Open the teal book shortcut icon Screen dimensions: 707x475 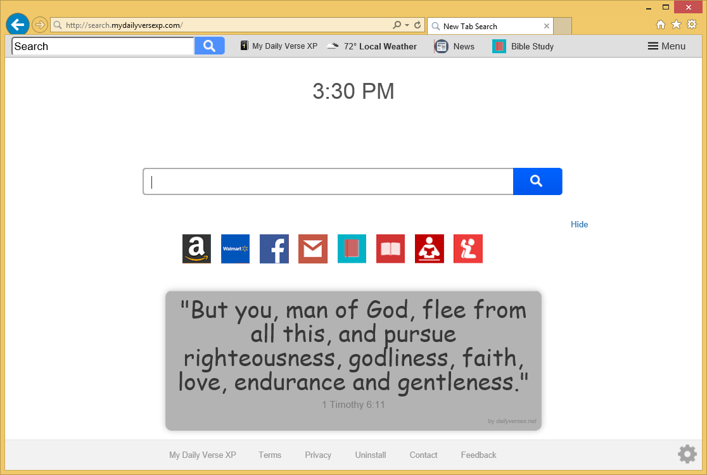tap(352, 249)
